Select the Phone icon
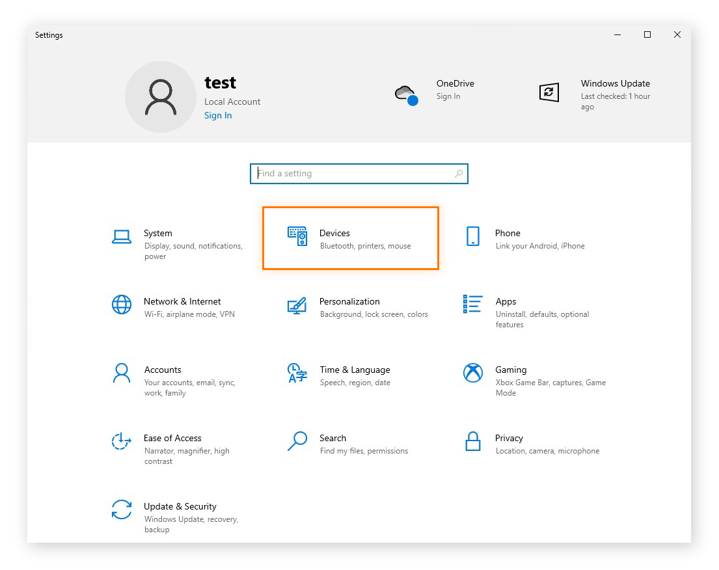 (473, 236)
